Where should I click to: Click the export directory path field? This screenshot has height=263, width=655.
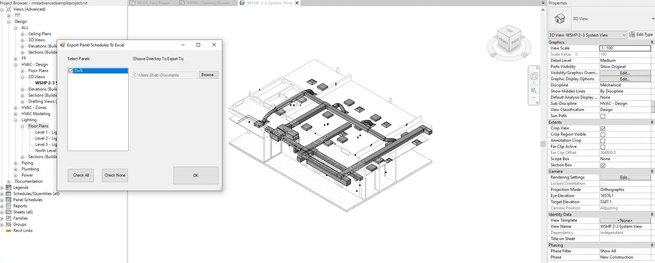[165, 75]
